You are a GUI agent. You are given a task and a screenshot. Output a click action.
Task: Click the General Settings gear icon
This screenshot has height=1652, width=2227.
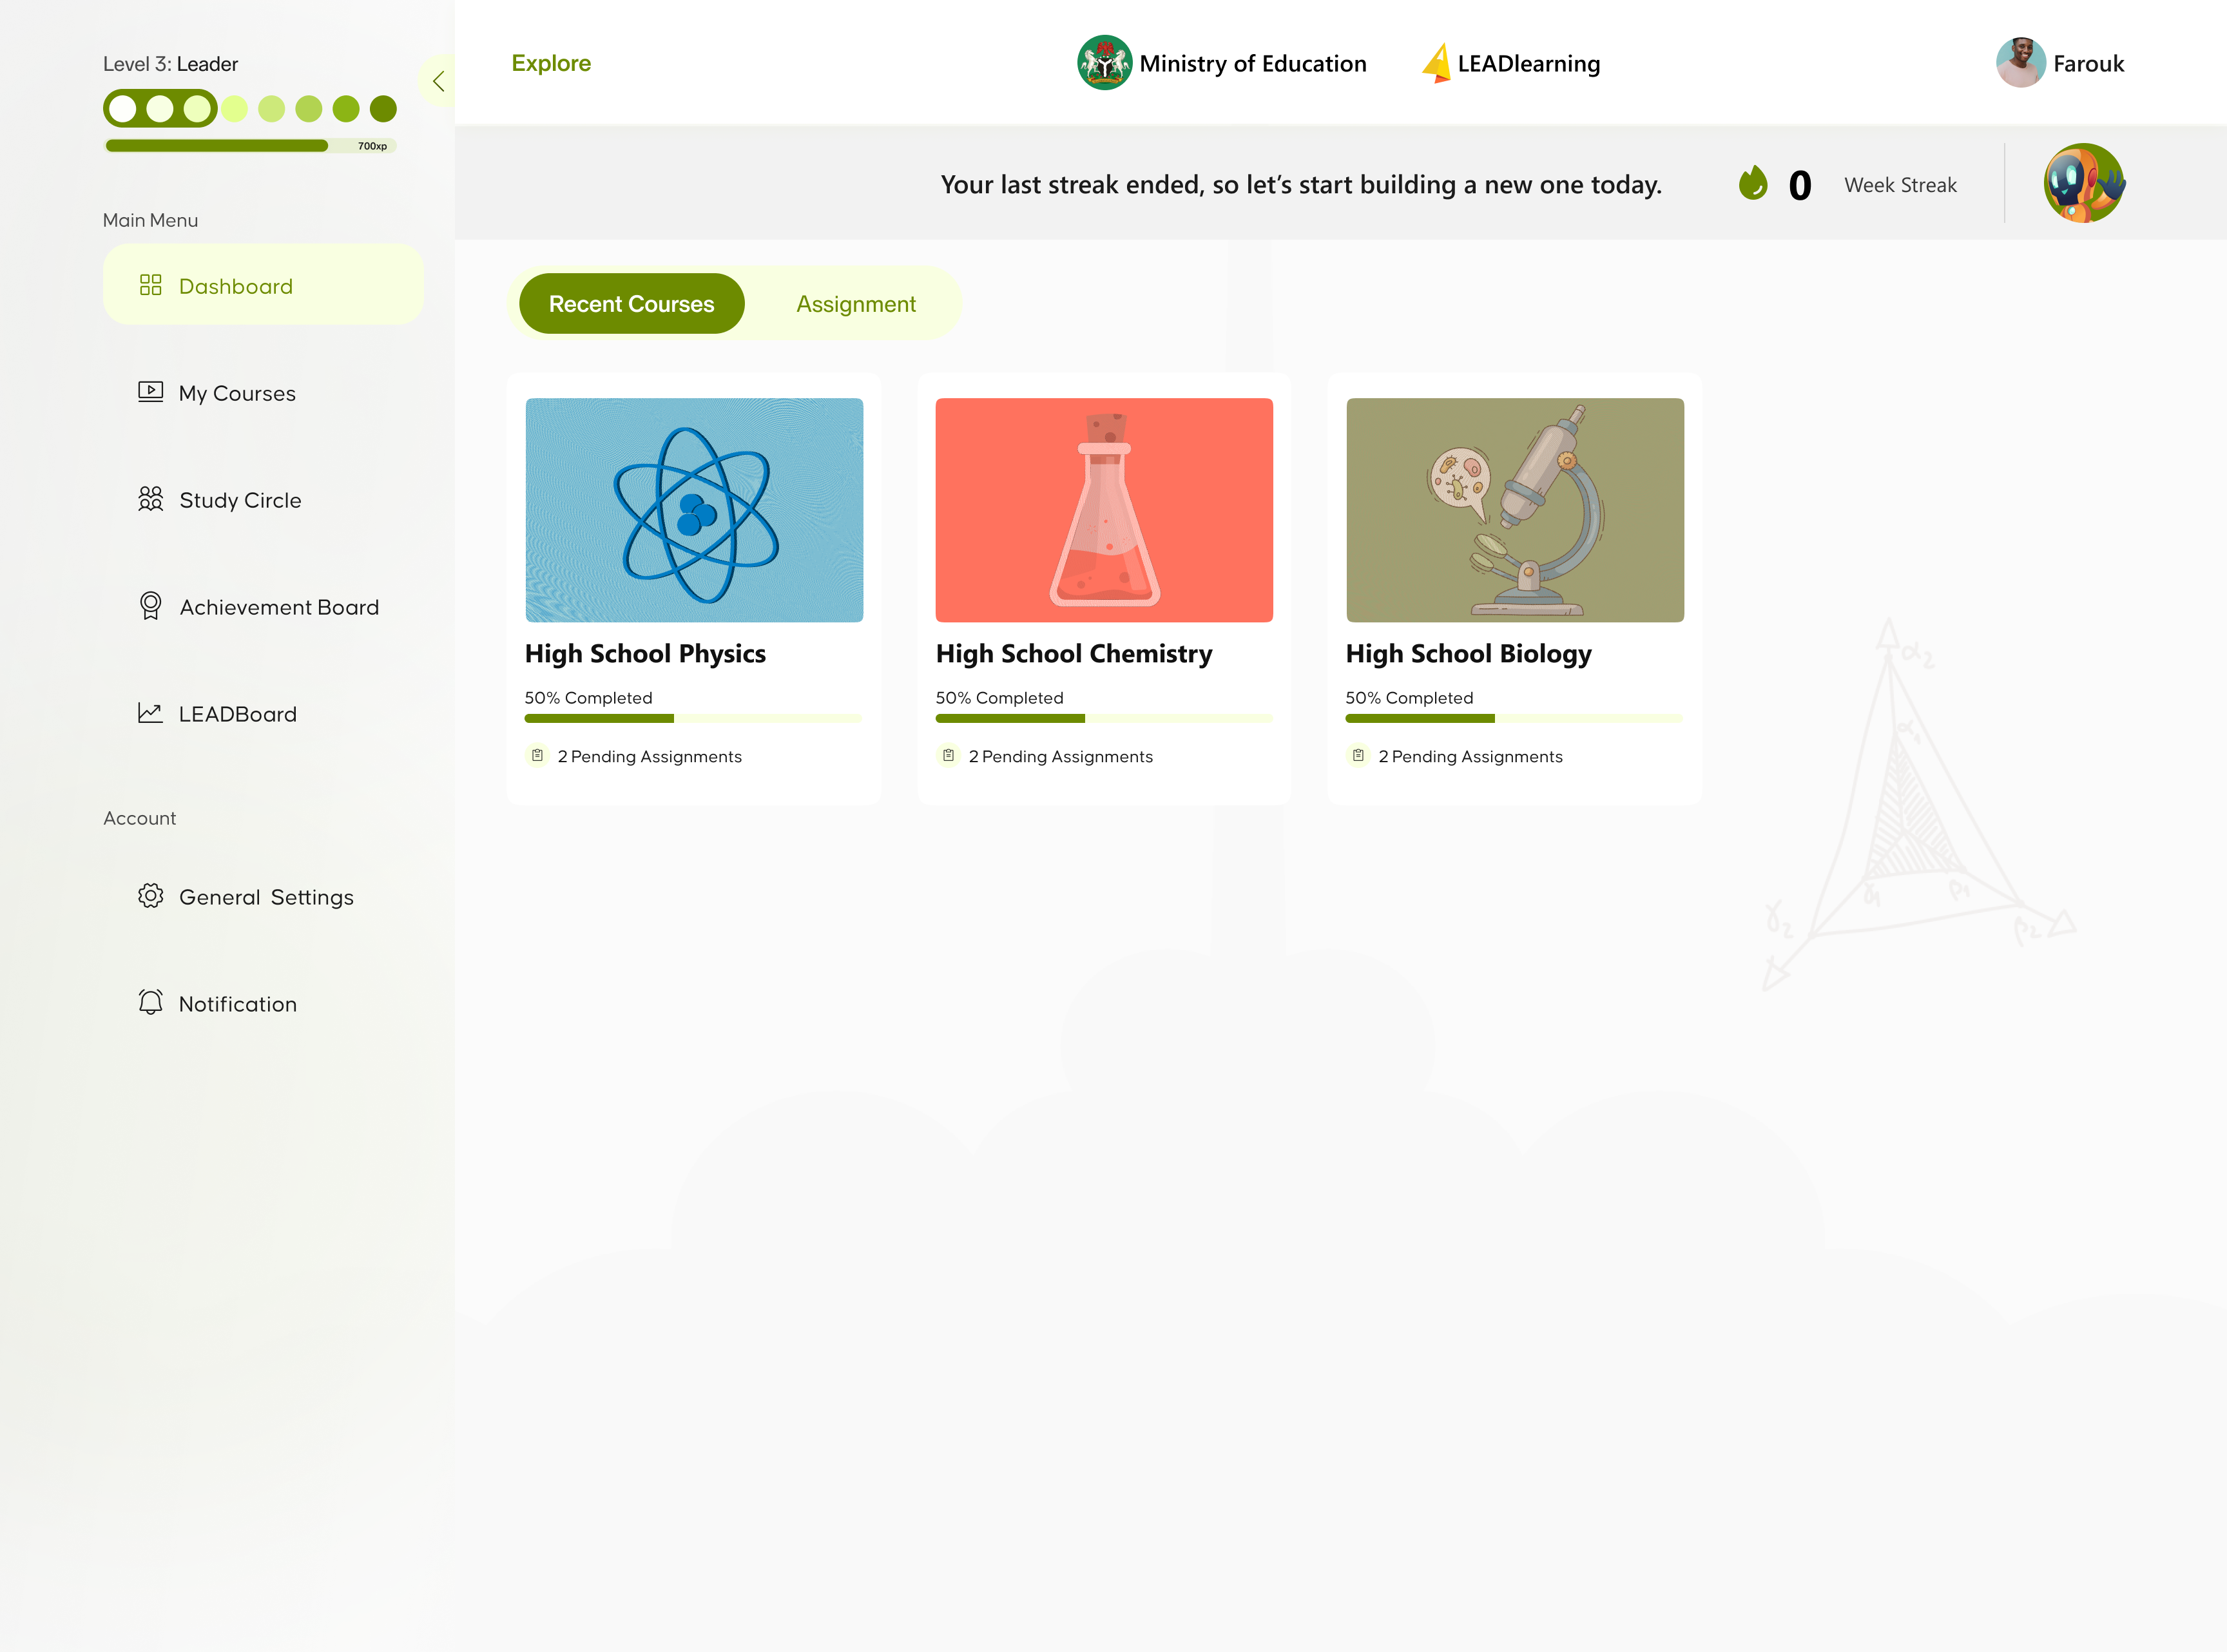point(151,895)
